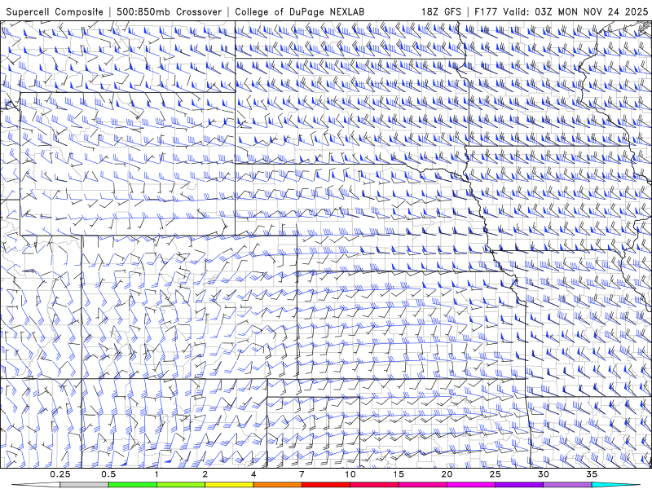Viewport: 652px width, 489px height.
Task: Select the "500:850mb Crossover" title text
Action: pos(169,11)
